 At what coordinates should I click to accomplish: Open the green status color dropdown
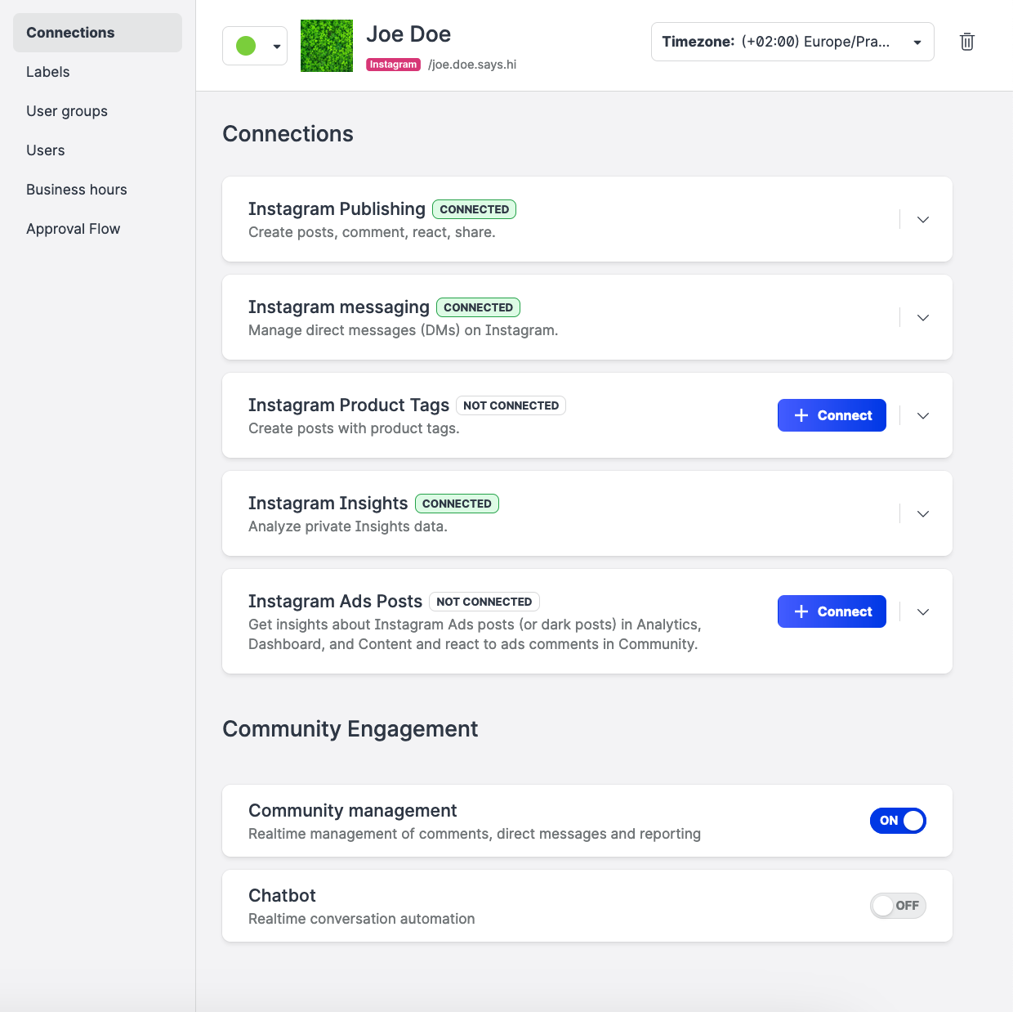click(255, 46)
